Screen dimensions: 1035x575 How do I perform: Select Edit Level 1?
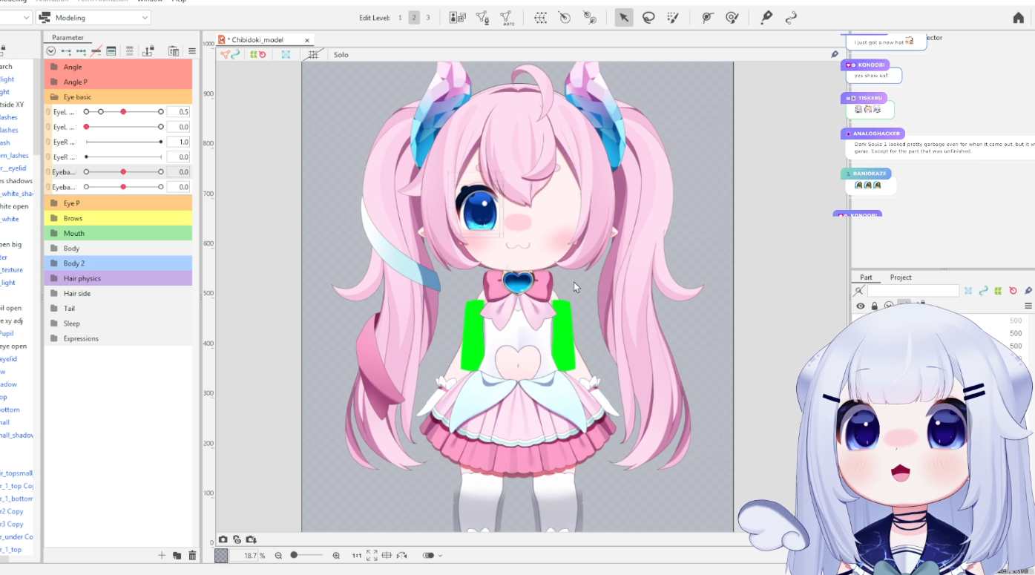(400, 18)
